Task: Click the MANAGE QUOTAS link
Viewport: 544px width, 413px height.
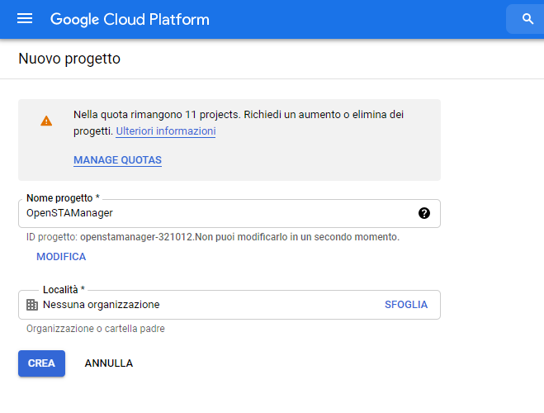Action: pyautogui.click(x=117, y=160)
